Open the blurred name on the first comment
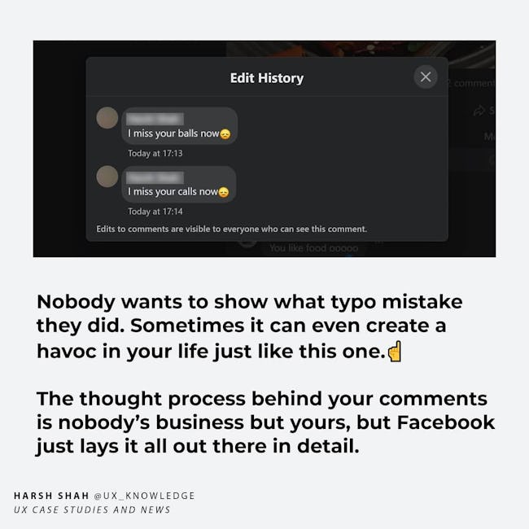The image size is (529, 529). [155, 119]
